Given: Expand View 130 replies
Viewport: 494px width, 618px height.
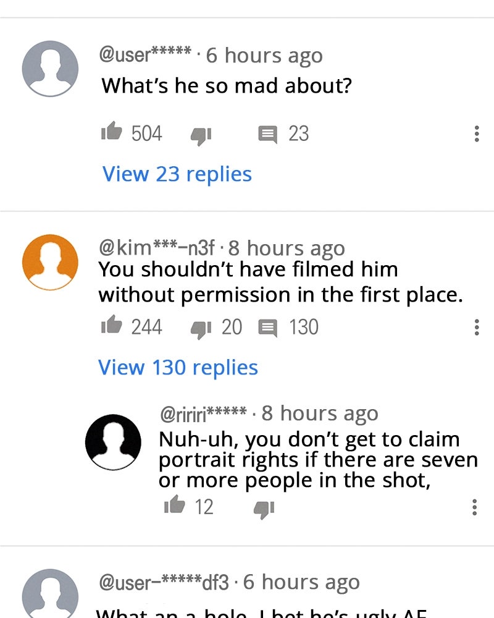Looking at the screenshot, I should pos(178,368).
